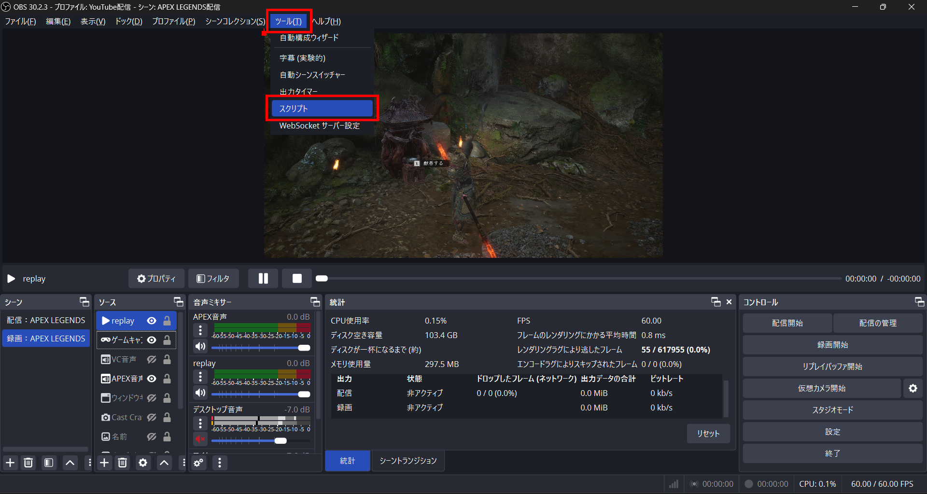Float the コントロール dock panel

(919, 302)
